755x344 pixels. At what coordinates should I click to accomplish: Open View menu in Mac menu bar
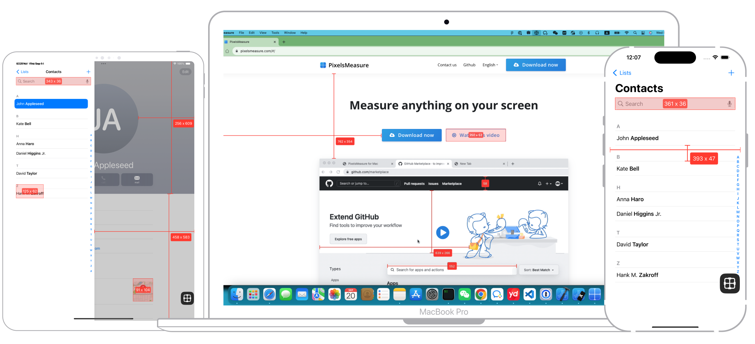tap(263, 33)
